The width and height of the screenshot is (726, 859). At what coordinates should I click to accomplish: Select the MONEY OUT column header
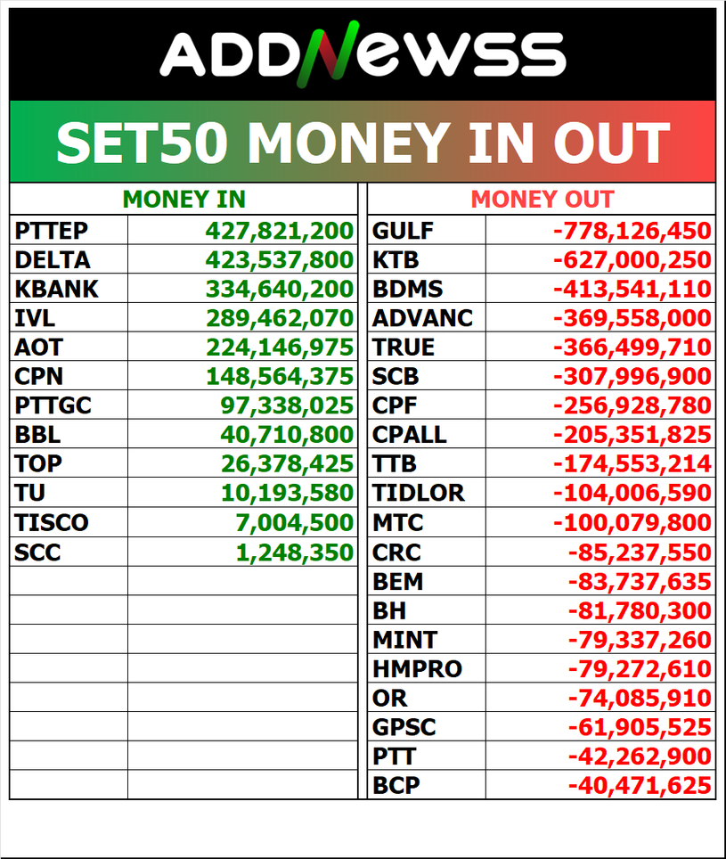tap(542, 200)
